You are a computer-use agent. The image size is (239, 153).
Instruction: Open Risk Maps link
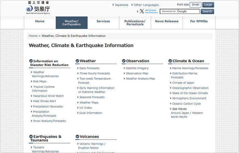(39, 81)
